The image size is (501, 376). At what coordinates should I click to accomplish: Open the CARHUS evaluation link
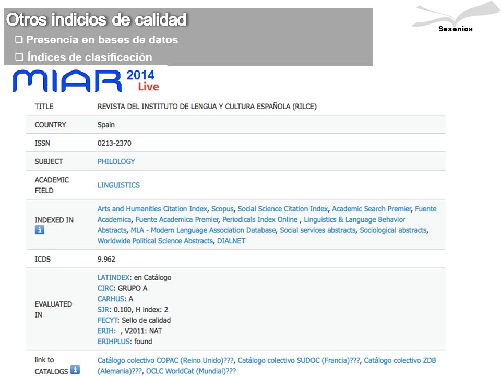[x=111, y=299]
